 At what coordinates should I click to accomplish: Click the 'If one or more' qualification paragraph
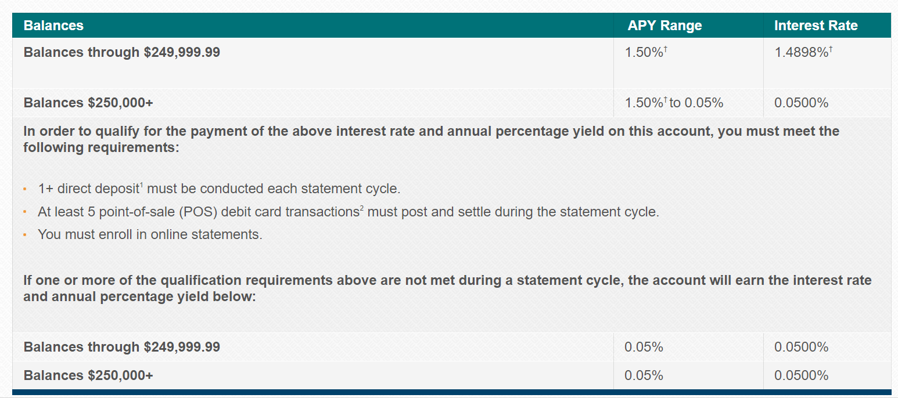pos(447,288)
